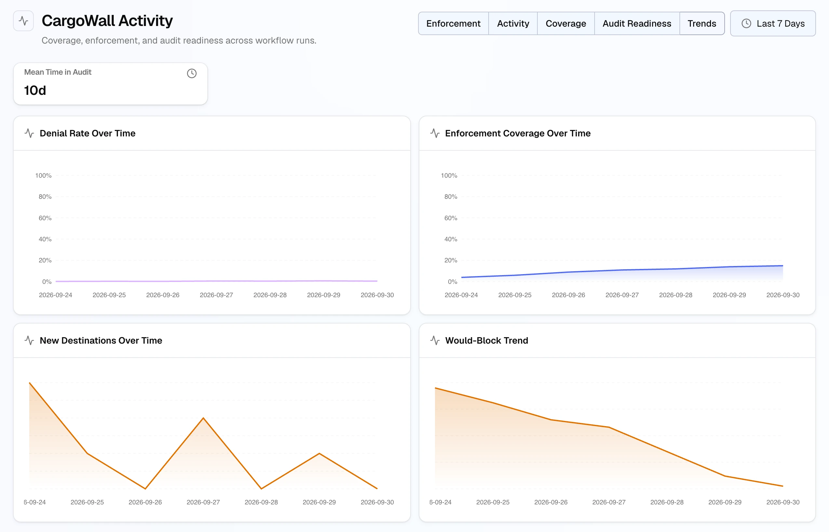
Task: Go to the Audit Readiness tab
Action: click(637, 23)
